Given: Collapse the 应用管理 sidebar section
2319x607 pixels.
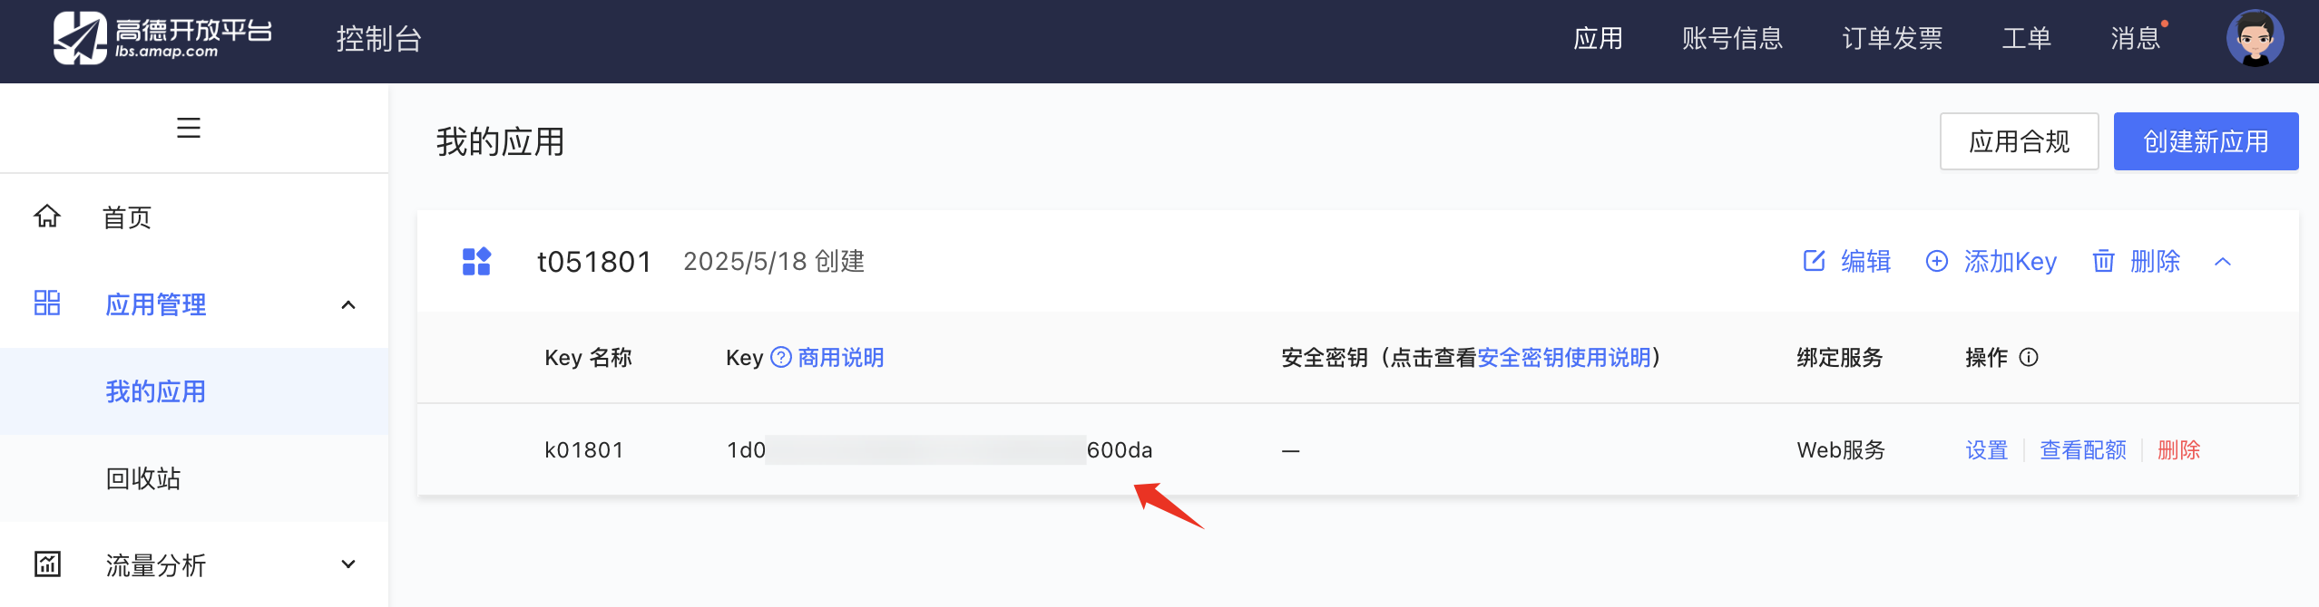Looking at the screenshot, I should pos(348,304).
